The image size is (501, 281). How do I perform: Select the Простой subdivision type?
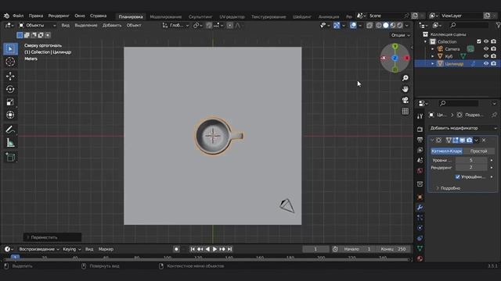point(478,151)
